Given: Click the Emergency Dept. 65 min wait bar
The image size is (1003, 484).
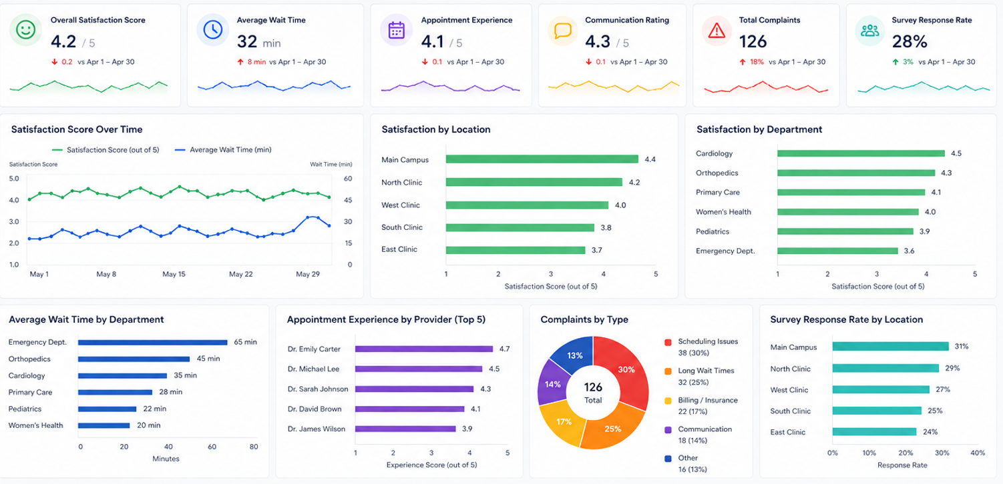Looking at the screenshot, I should pyautogui.click(x=153, y=342).
